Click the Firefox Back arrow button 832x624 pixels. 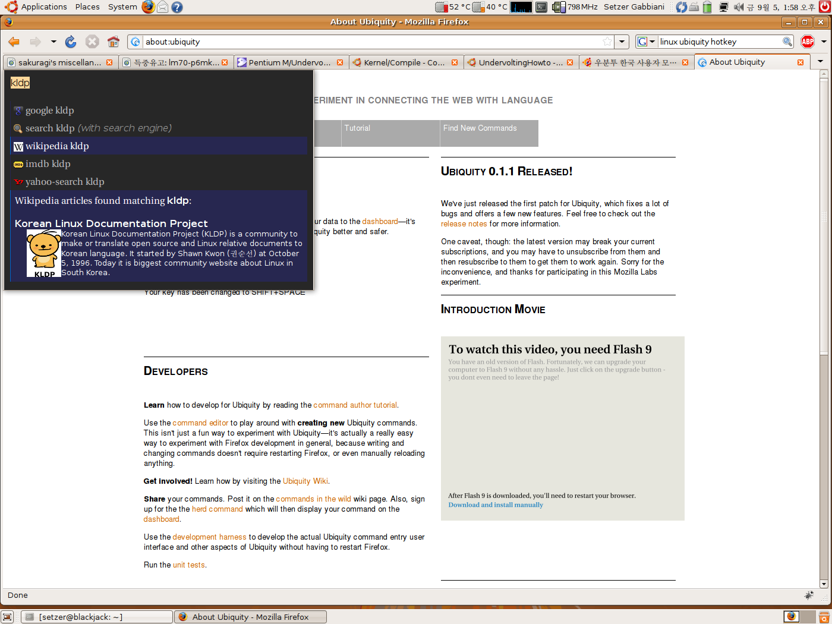point(14,42)
